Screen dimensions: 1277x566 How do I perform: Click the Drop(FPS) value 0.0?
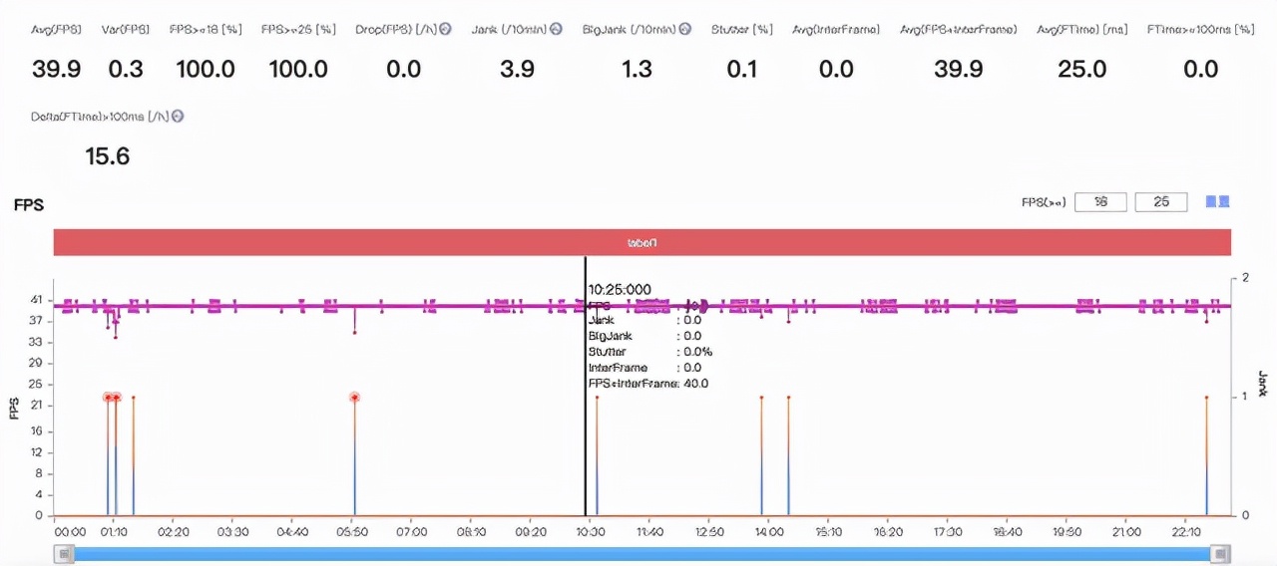(403, 69)
